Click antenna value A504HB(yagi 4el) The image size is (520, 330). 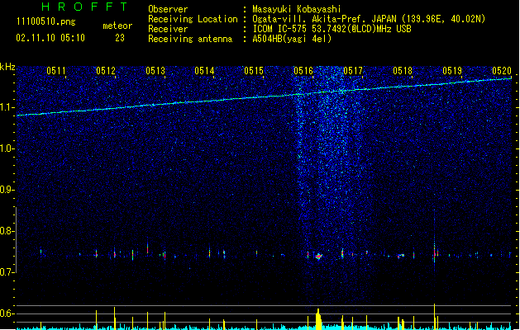click(292, 39)
